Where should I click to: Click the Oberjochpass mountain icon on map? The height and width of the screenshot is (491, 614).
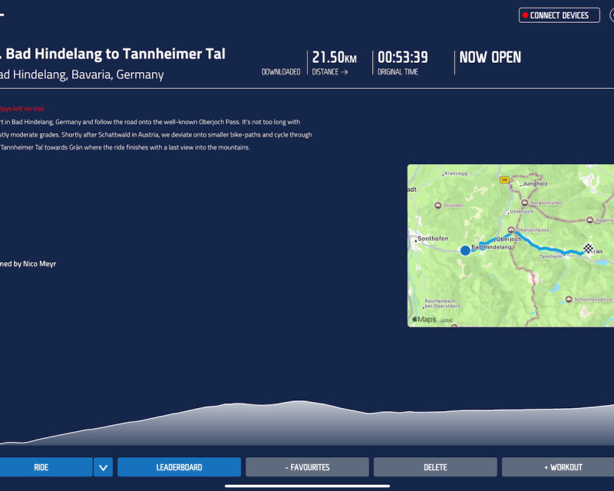510,229
